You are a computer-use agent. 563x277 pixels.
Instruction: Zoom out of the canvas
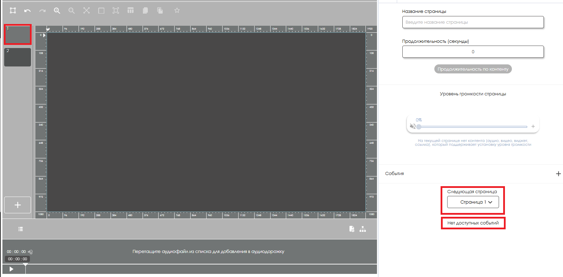pos(72,11)
